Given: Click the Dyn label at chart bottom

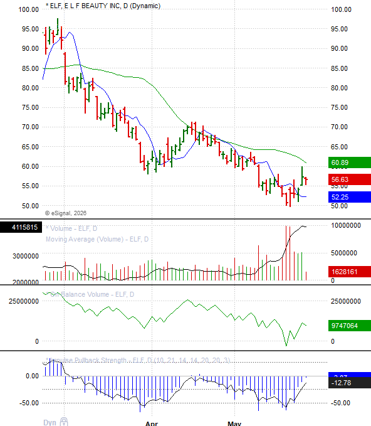Looking at the screenshot, I should [50, 422].
